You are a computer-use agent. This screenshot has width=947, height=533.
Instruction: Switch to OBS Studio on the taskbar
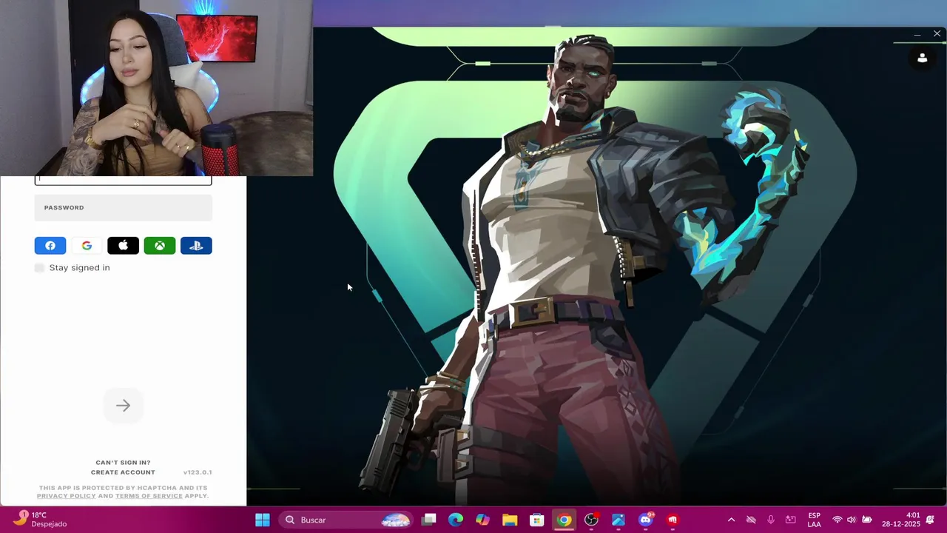pyautogui.click(x=591, y=520)
